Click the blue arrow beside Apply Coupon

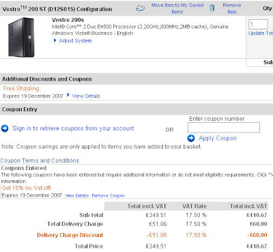(191, 138)
